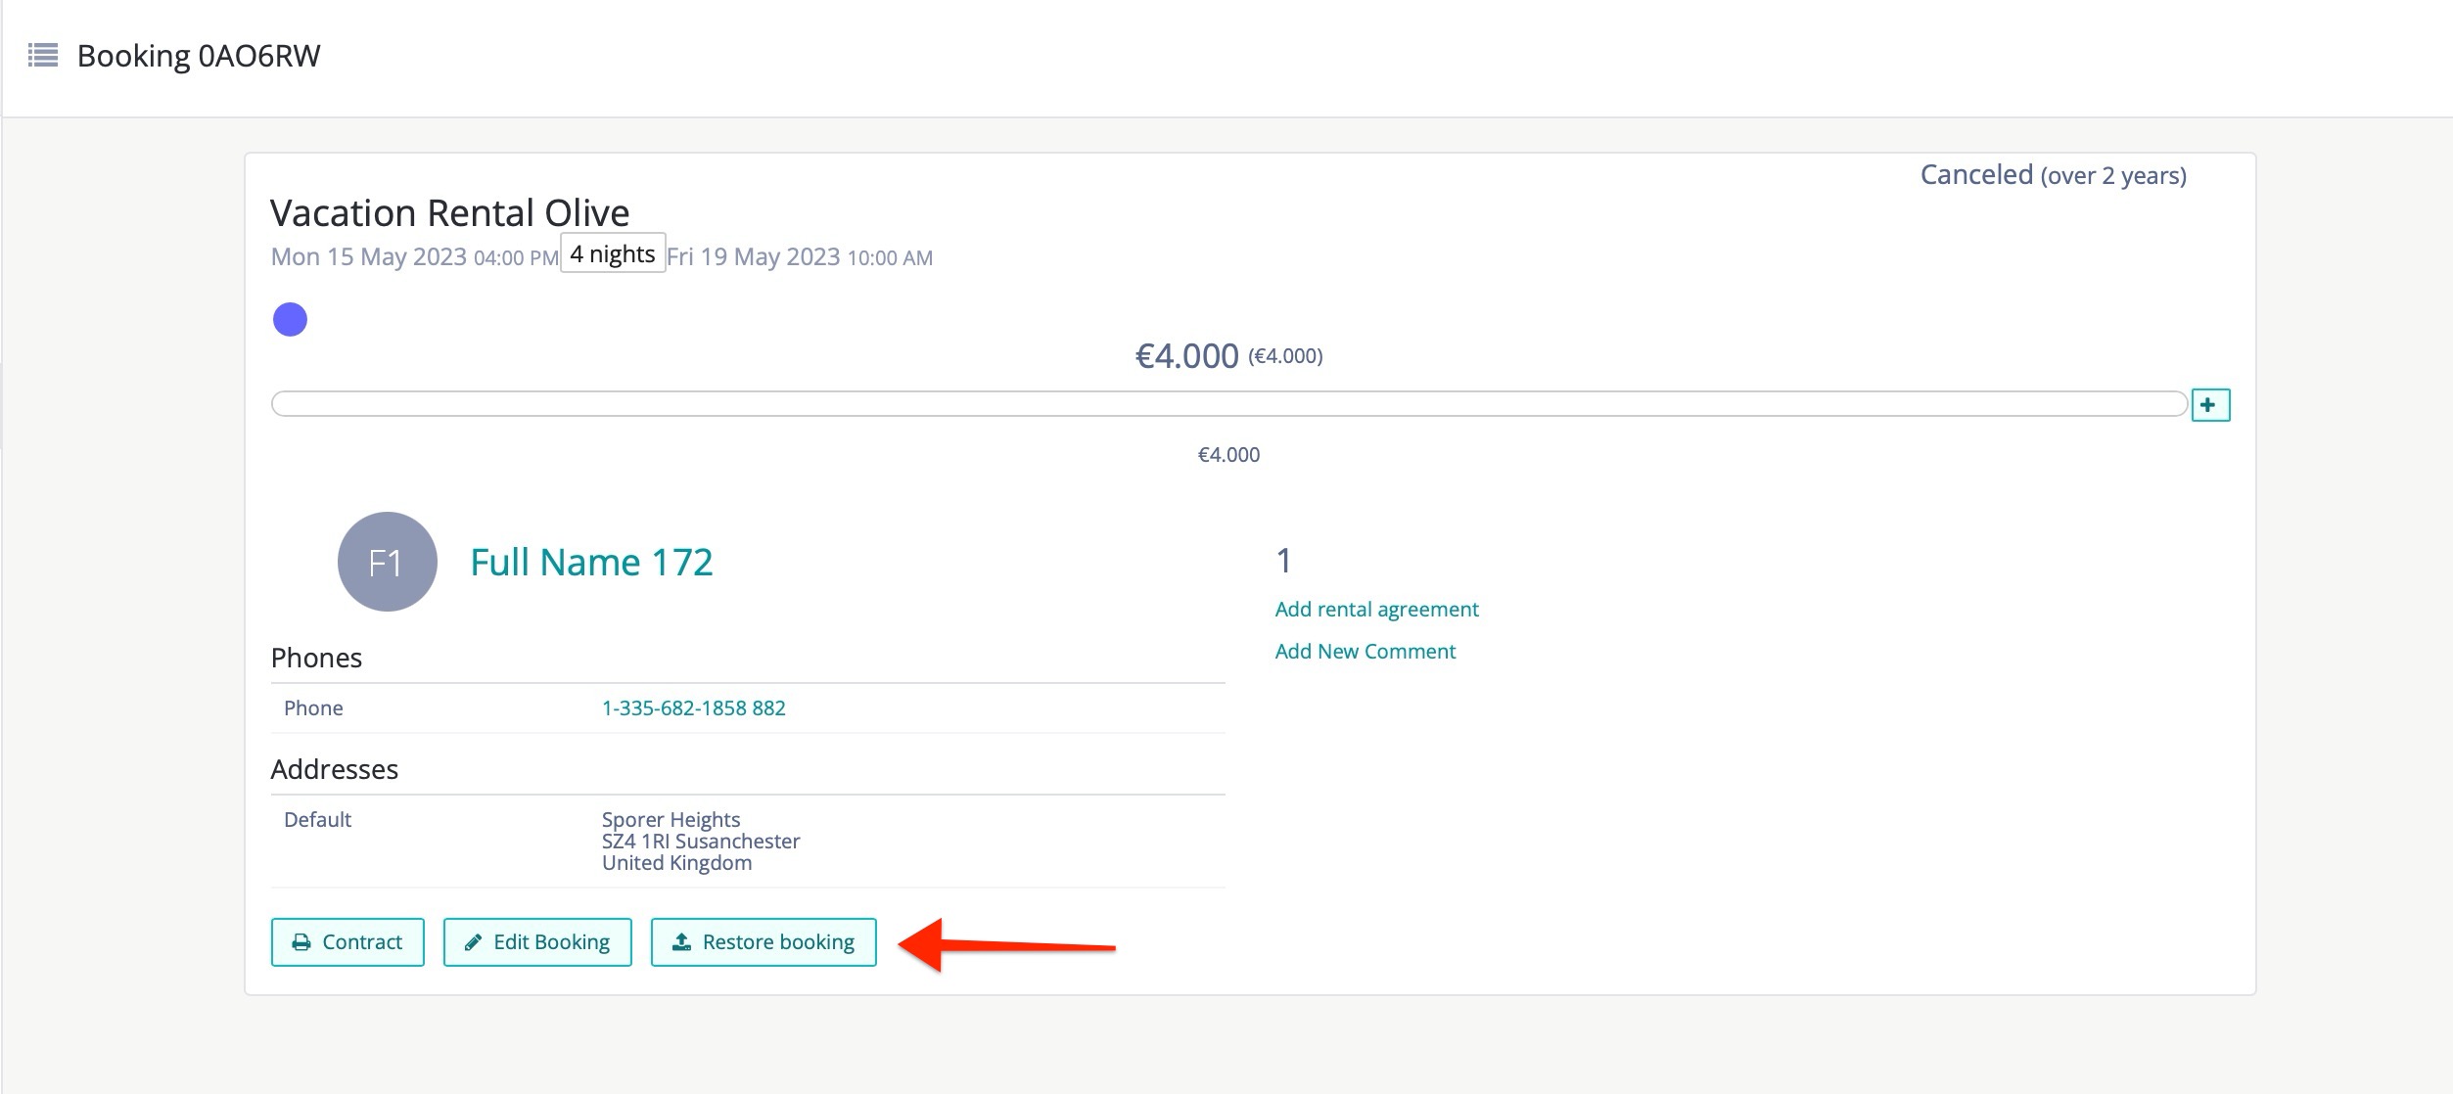Select the €4.000 total amount text
This screenshot has width=2453, height=1094.
(x=1186, y=355)
